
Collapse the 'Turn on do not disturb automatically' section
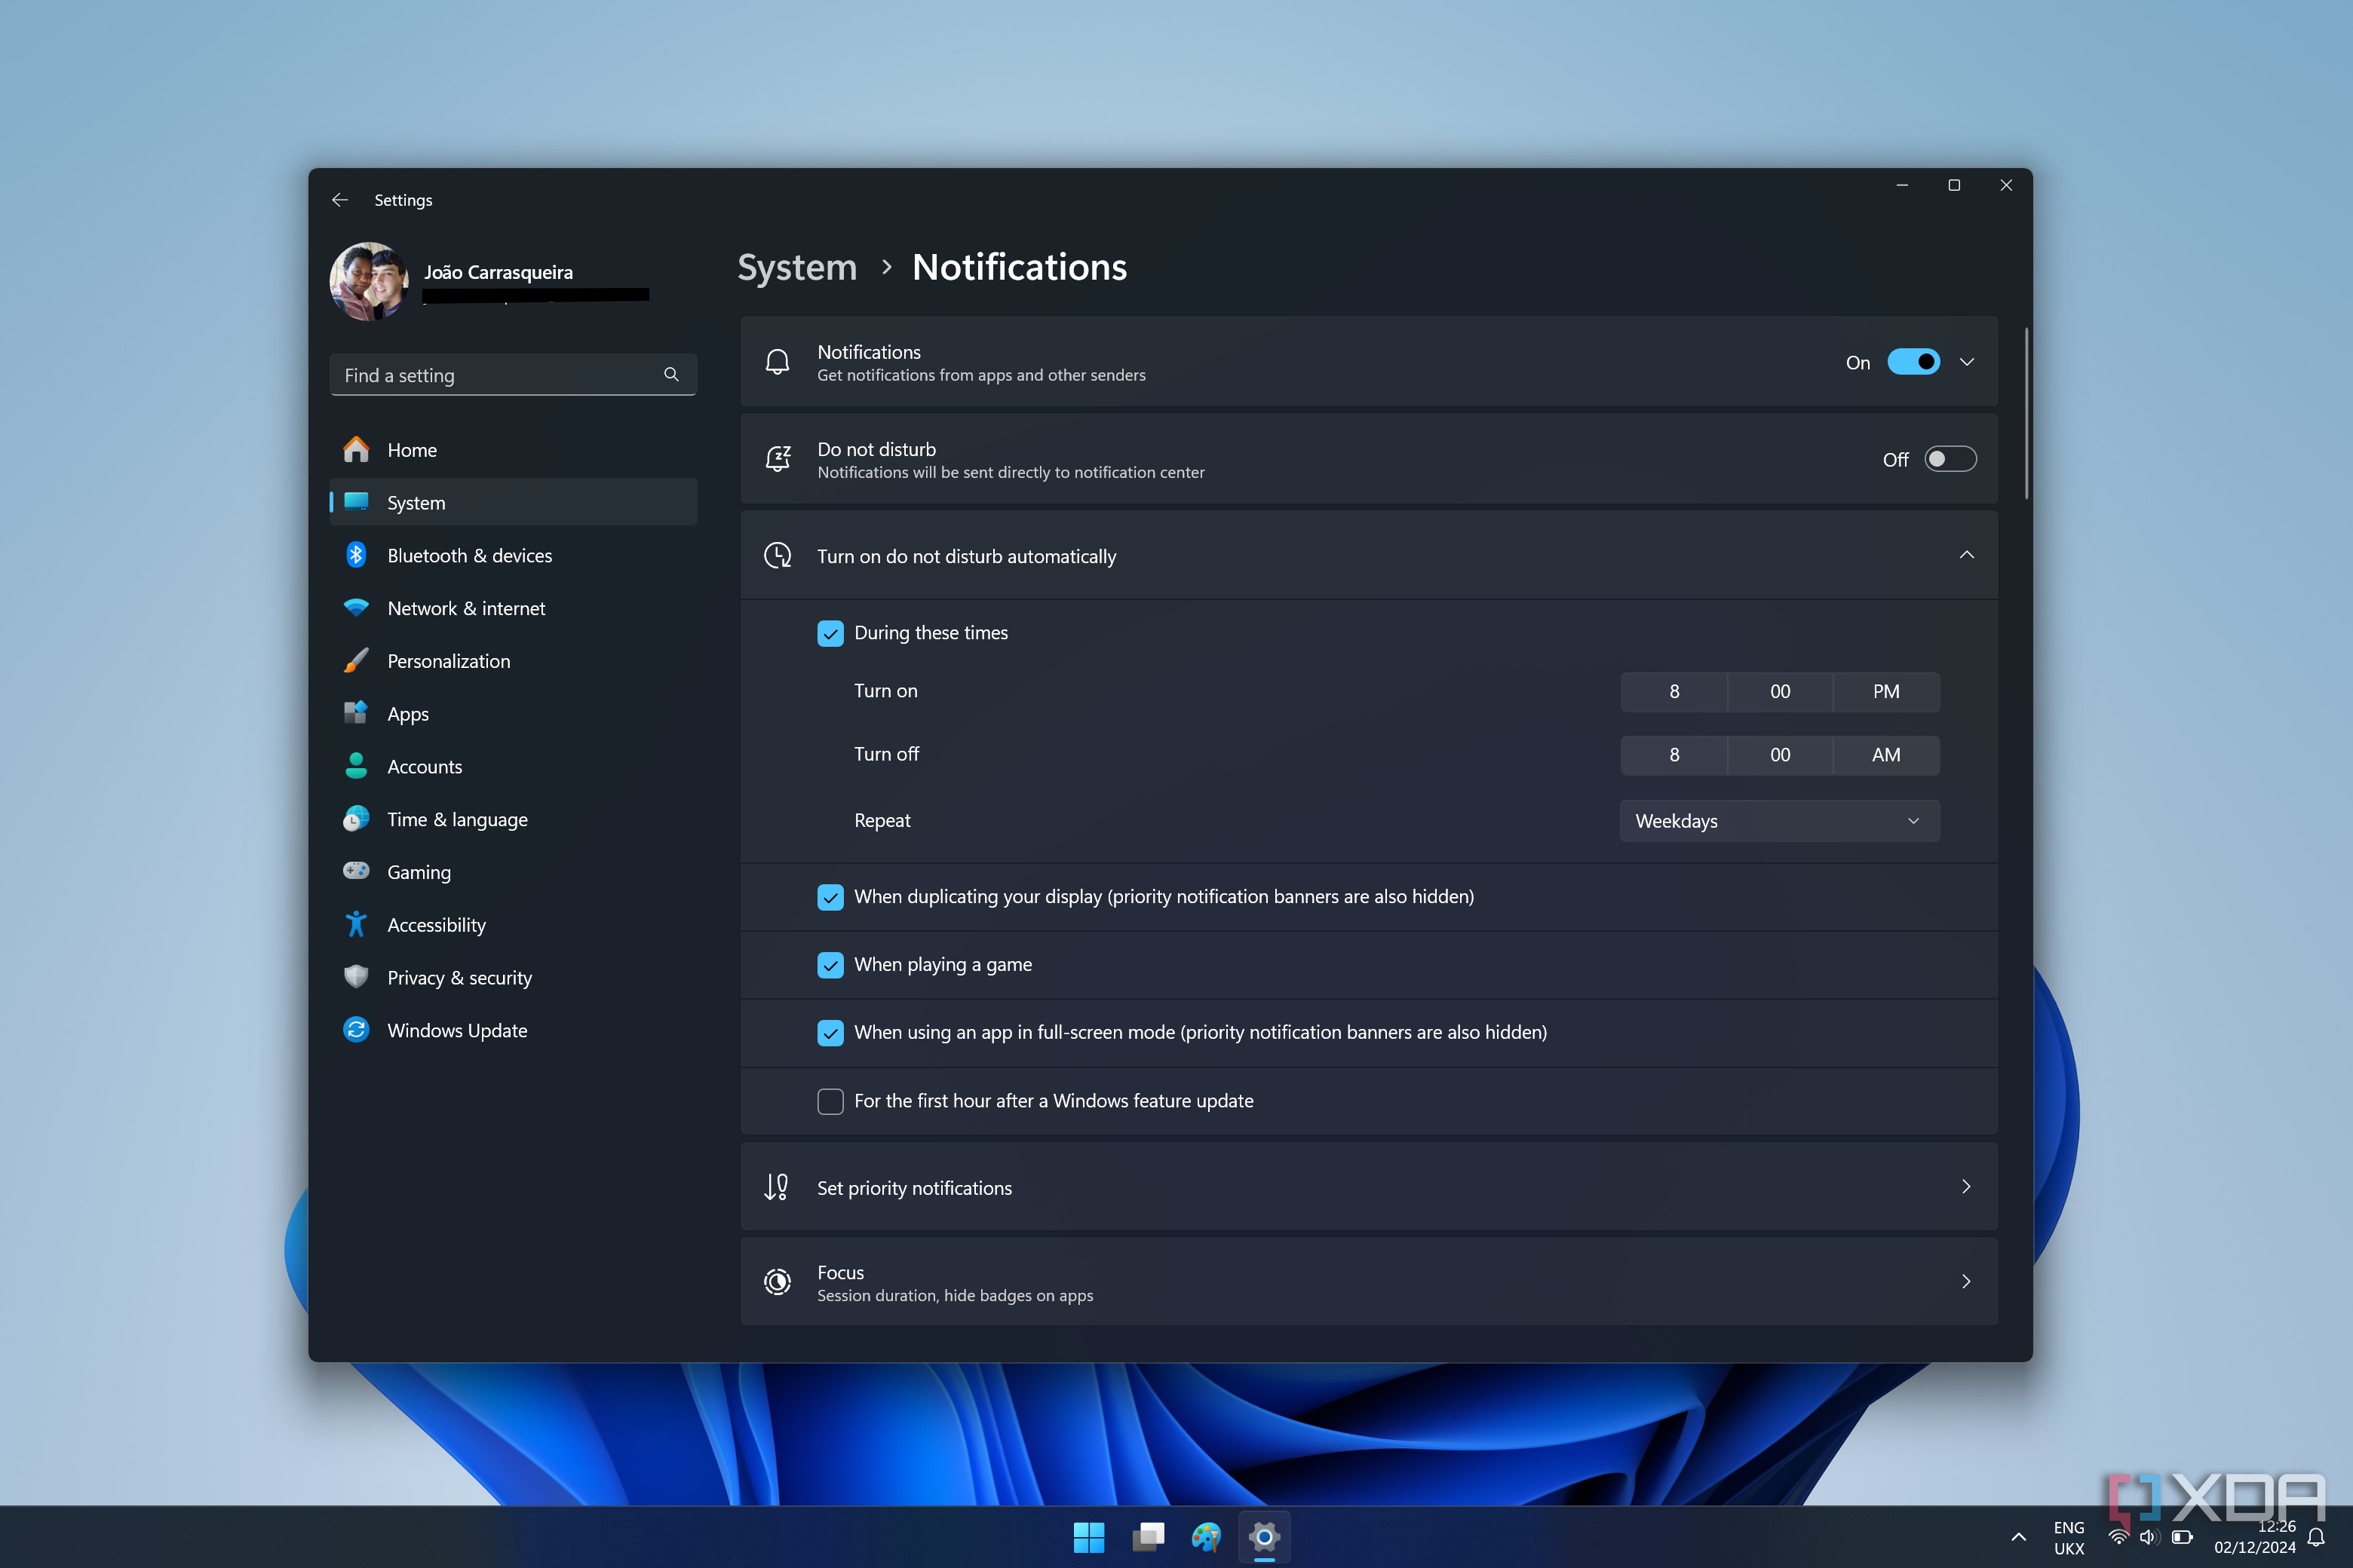point(1967,555)
